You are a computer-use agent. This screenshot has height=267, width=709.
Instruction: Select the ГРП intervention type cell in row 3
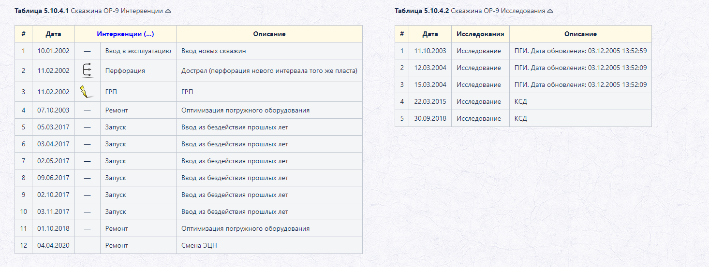click(138, 92)
